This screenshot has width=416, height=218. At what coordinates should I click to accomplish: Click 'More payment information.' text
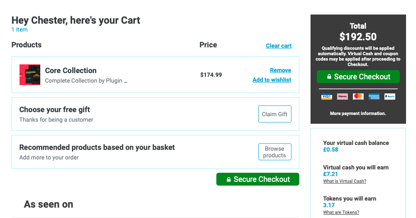358,113
